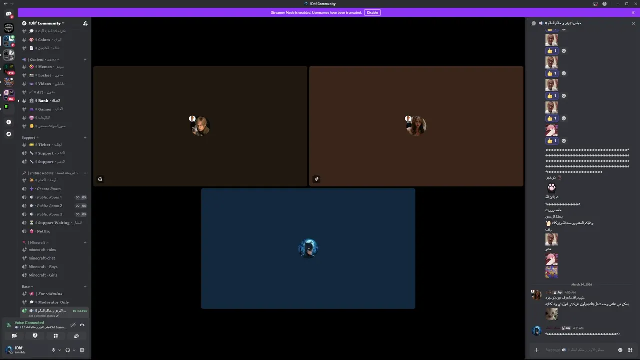
Task: Open the Memes channel
Action: 54,67
